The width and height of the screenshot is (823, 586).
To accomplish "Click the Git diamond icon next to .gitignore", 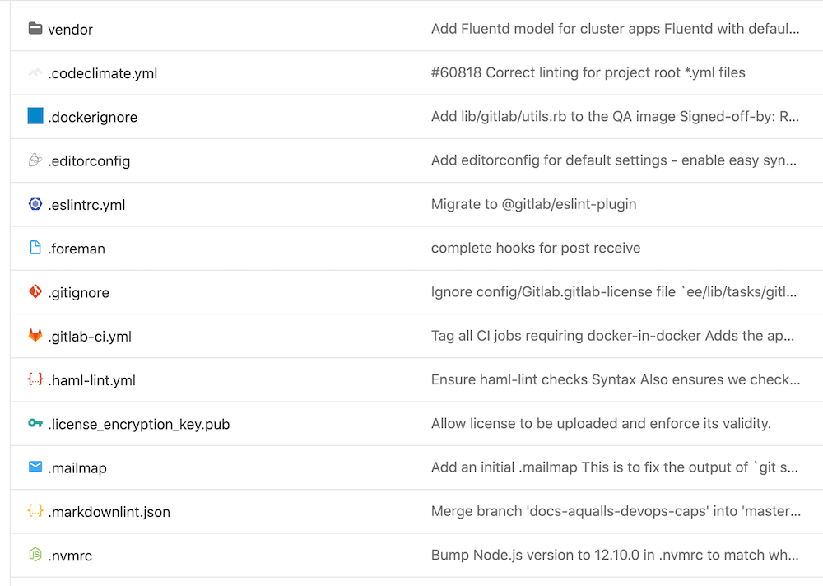I will [x=35, y=292].
